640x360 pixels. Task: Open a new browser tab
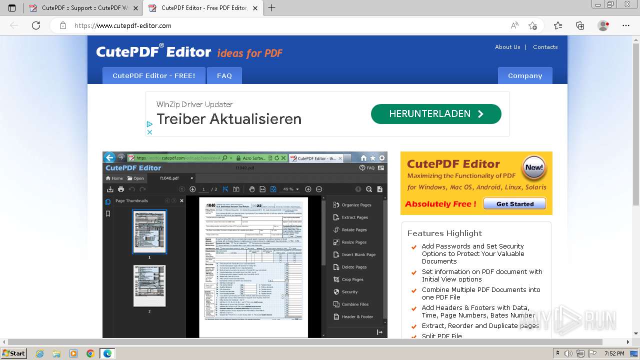point(272,8)
